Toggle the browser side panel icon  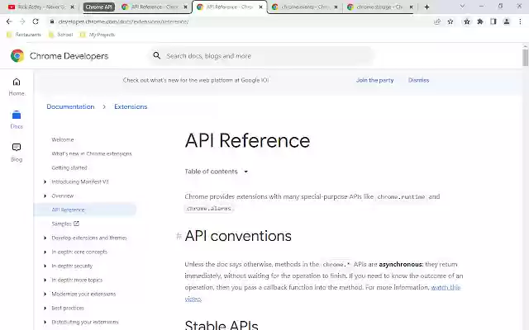(x=493, y=21)
